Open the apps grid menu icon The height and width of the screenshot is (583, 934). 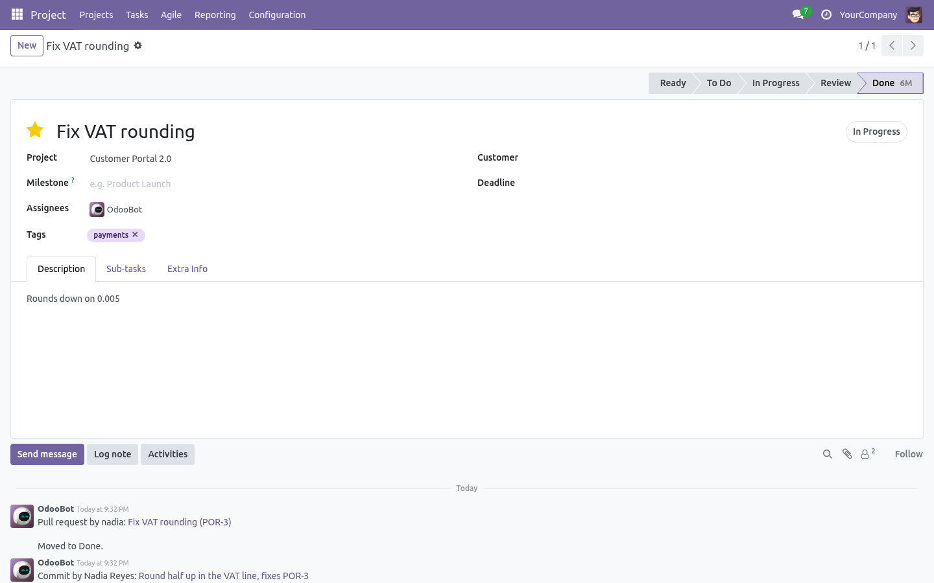click(x=17, y=14)
